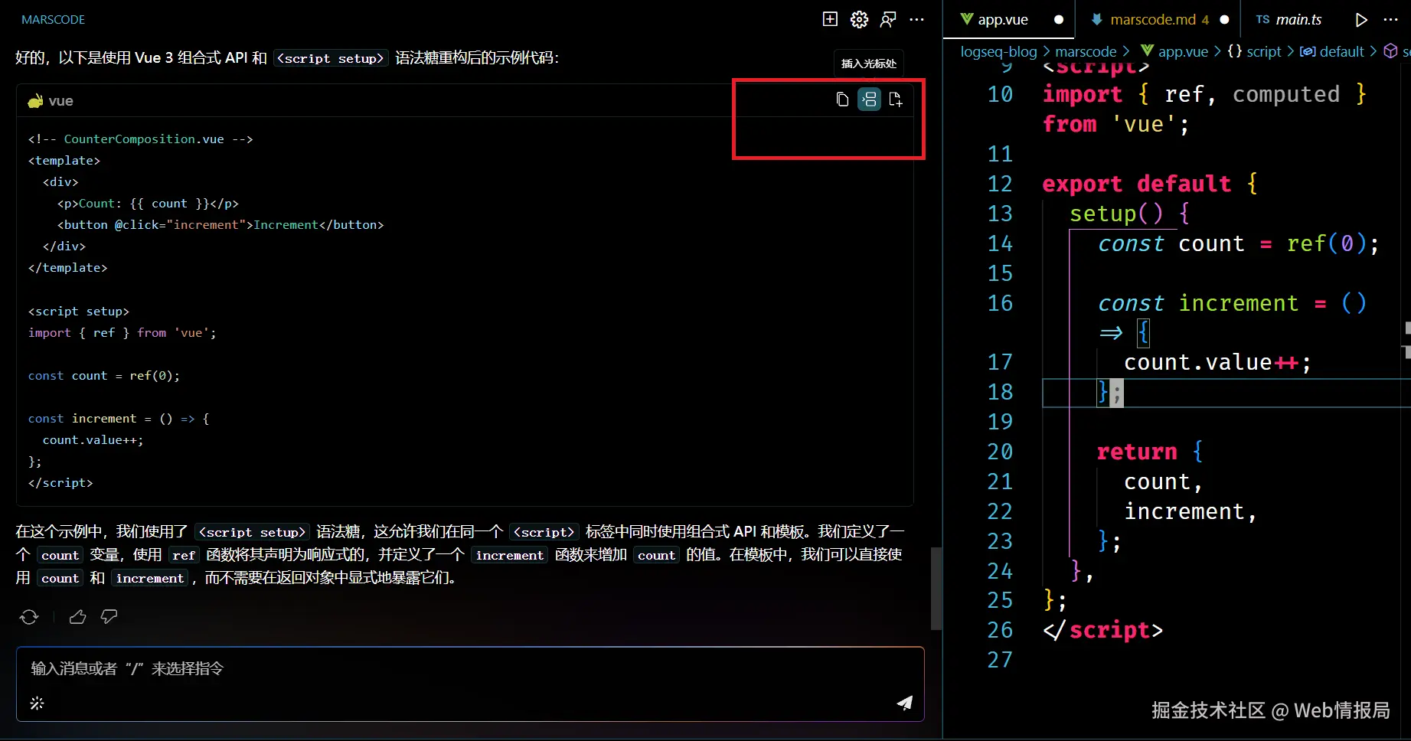The image size is (1411, 741).
Task: Open the app.vue breadcrumb
Action: [1174, 51]
